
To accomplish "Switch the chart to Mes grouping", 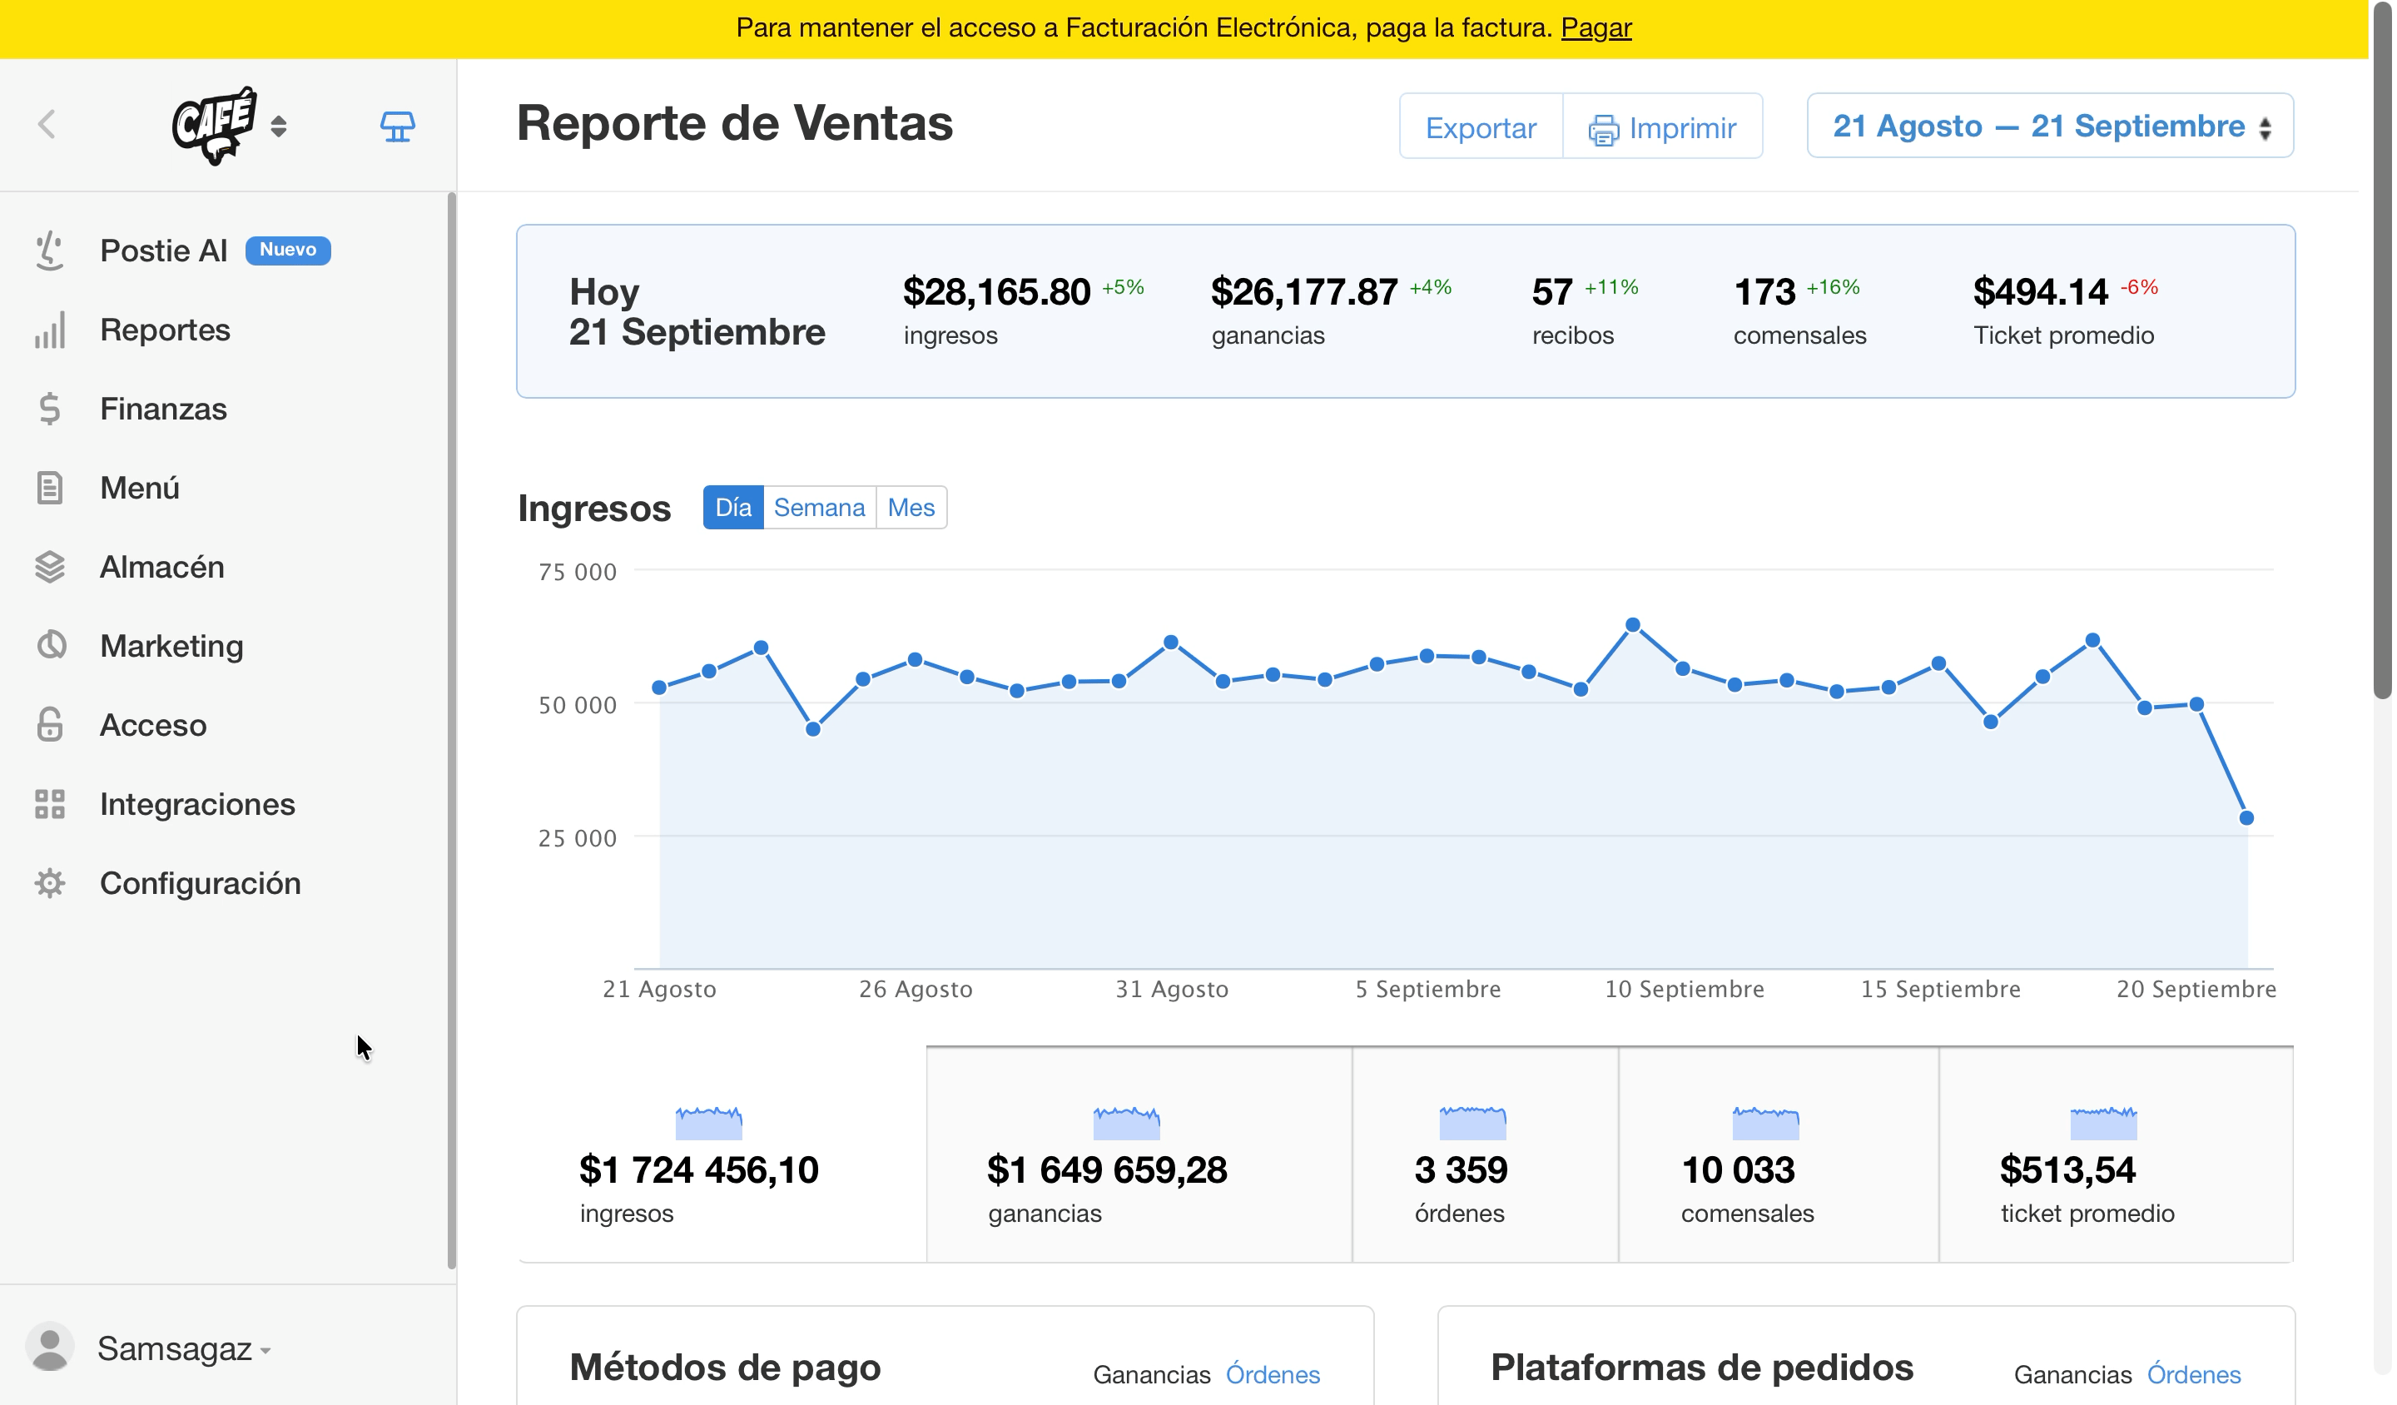I will (911, 507).
